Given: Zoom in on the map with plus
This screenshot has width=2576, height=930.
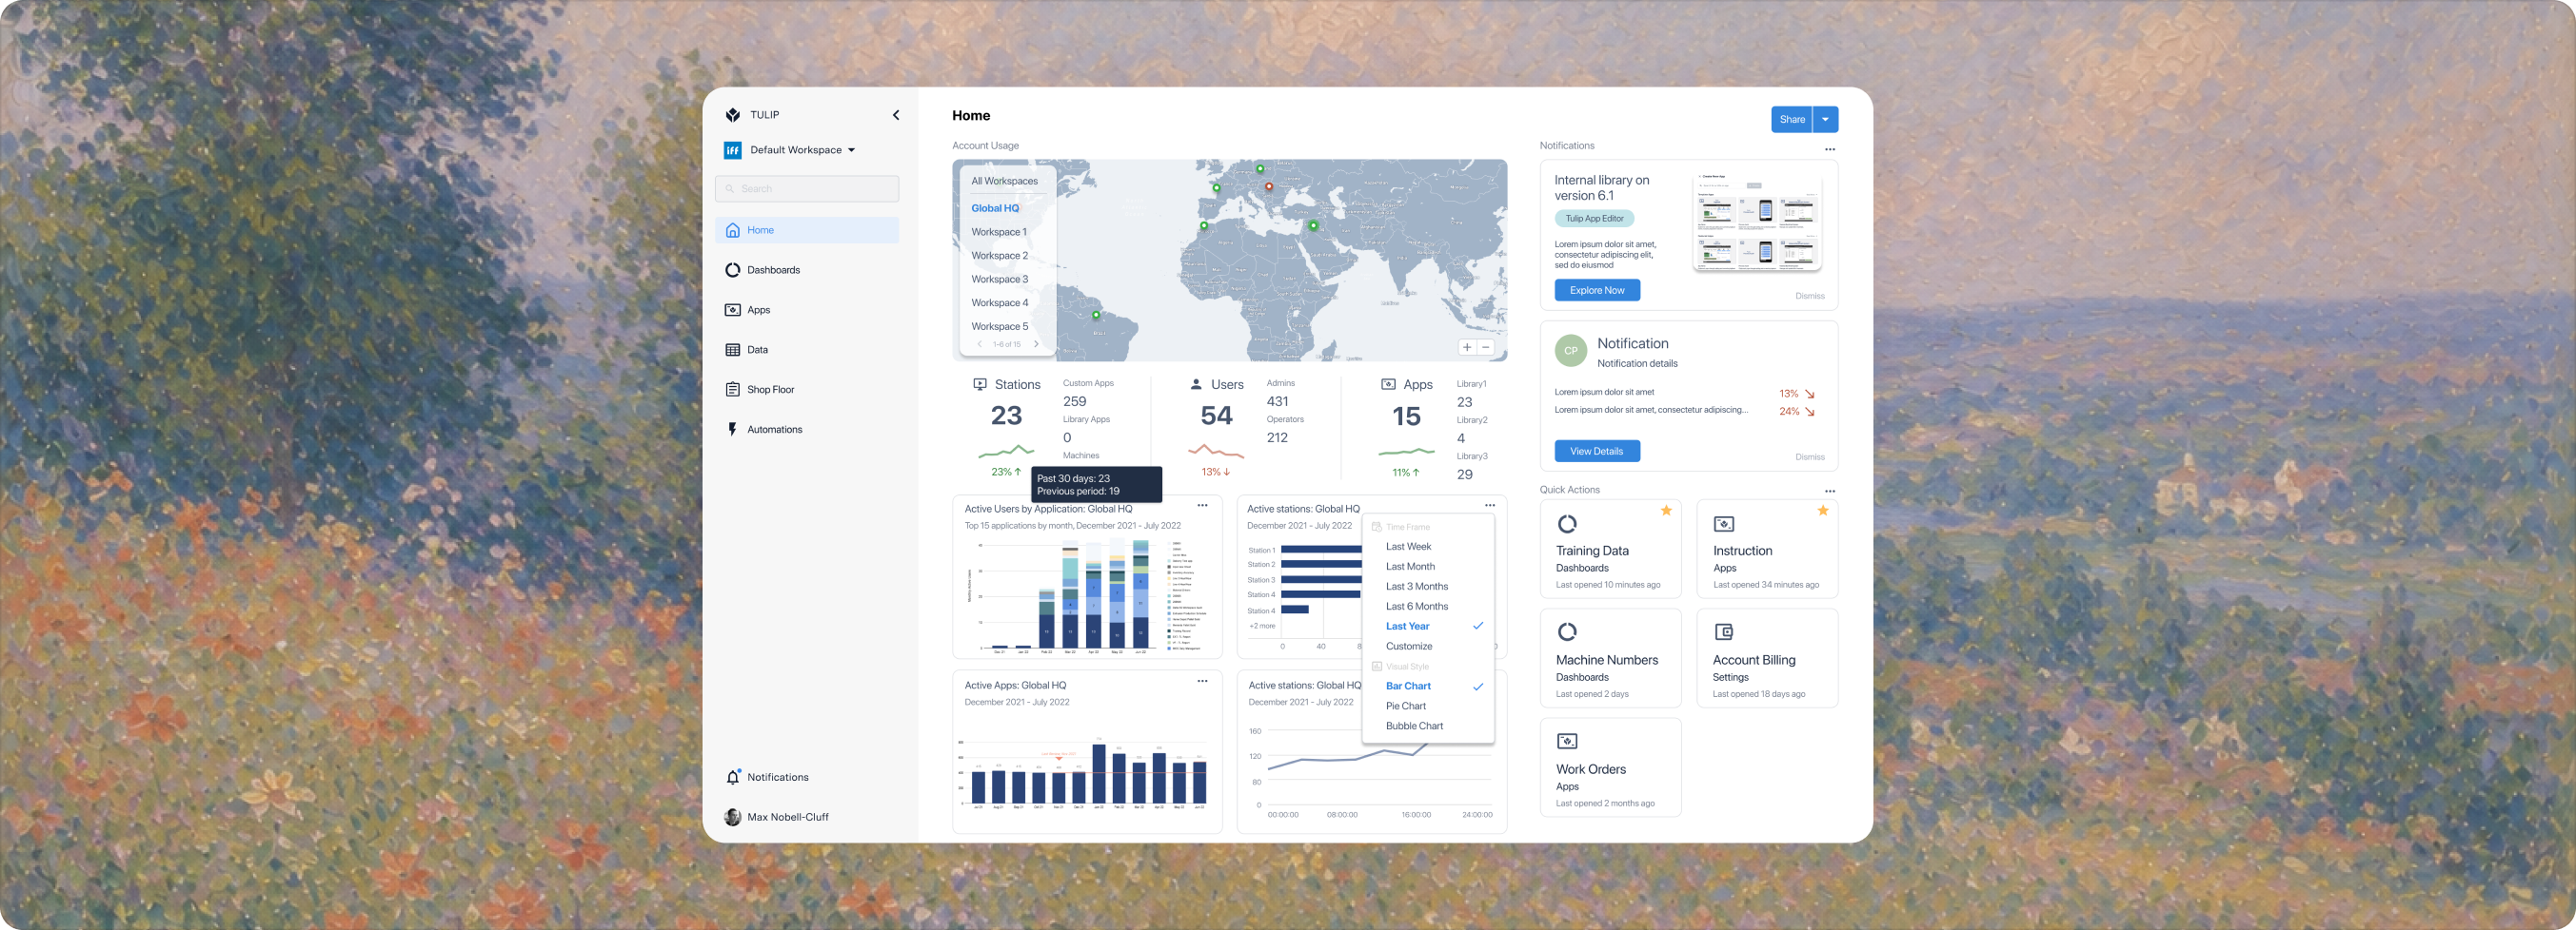Looking at the screenshot, I should tap(1466, 347).
